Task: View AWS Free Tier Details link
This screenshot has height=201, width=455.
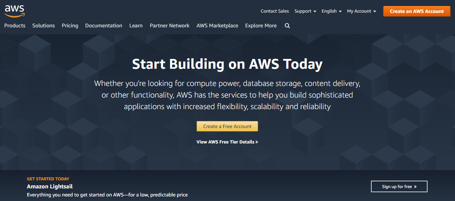Action: (x=227, y=142)
